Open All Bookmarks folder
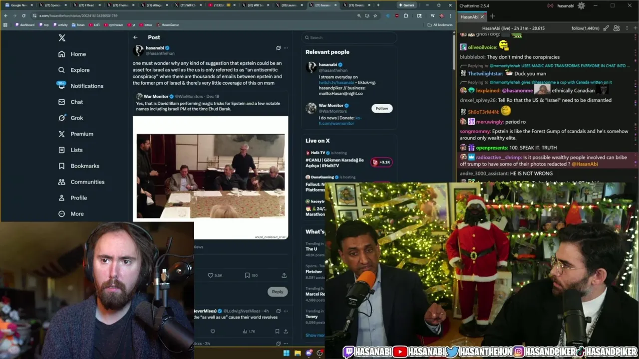This screenshot has width=639, height=359. click(x=440, y=24)
